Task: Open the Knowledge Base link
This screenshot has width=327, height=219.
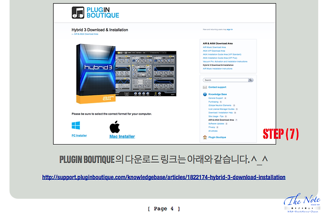Action: coord(218,94)
